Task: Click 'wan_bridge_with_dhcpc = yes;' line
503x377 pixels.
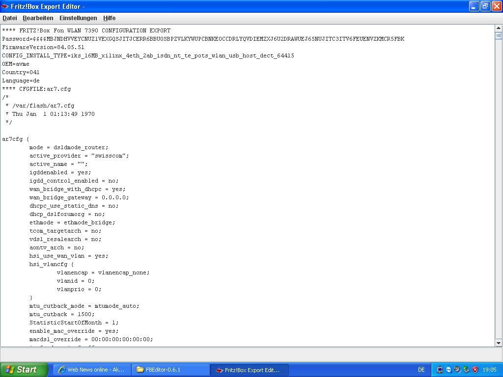Action: pos(77,189)
